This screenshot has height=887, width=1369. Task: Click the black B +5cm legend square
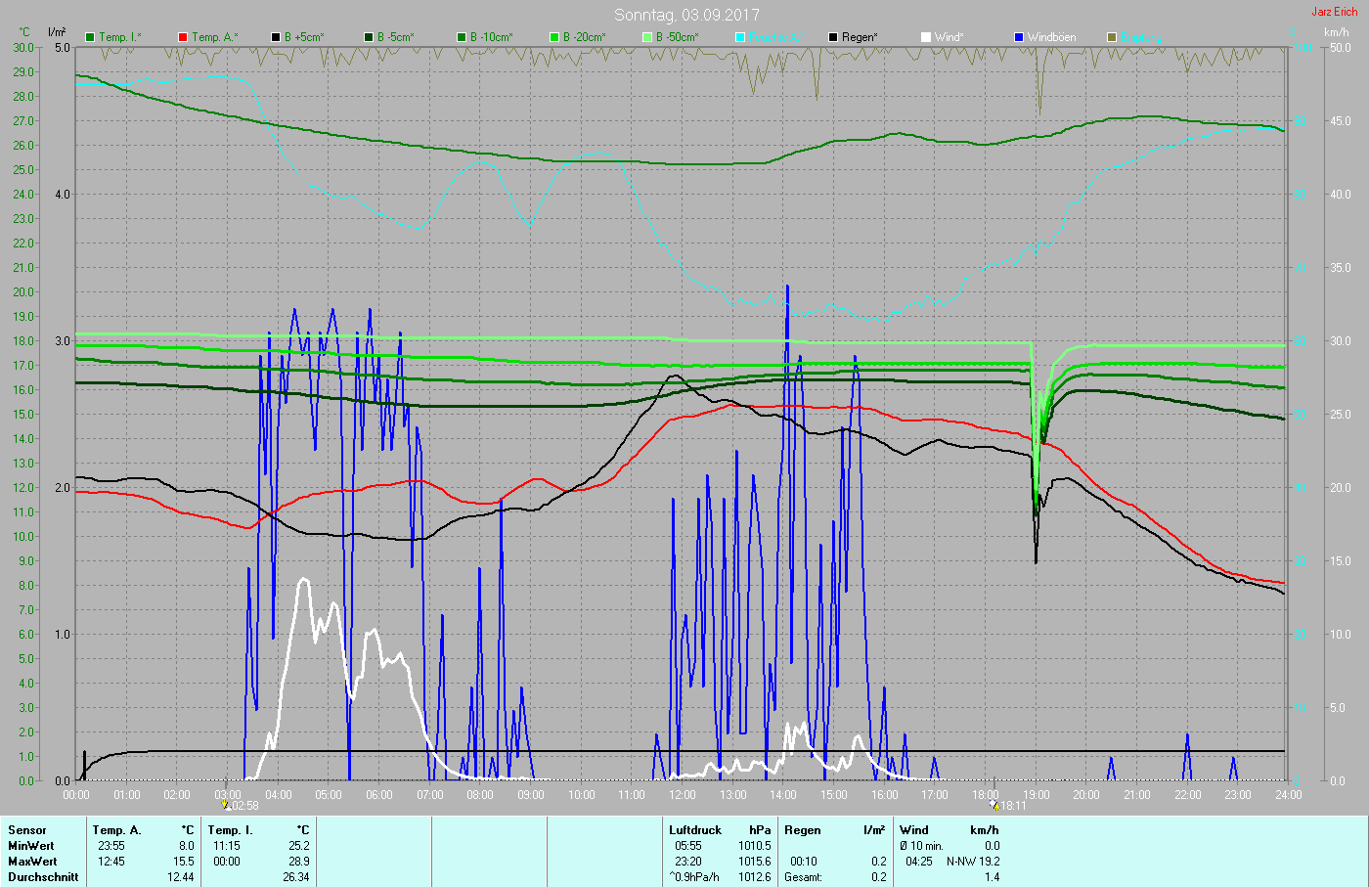coord(276,37)
